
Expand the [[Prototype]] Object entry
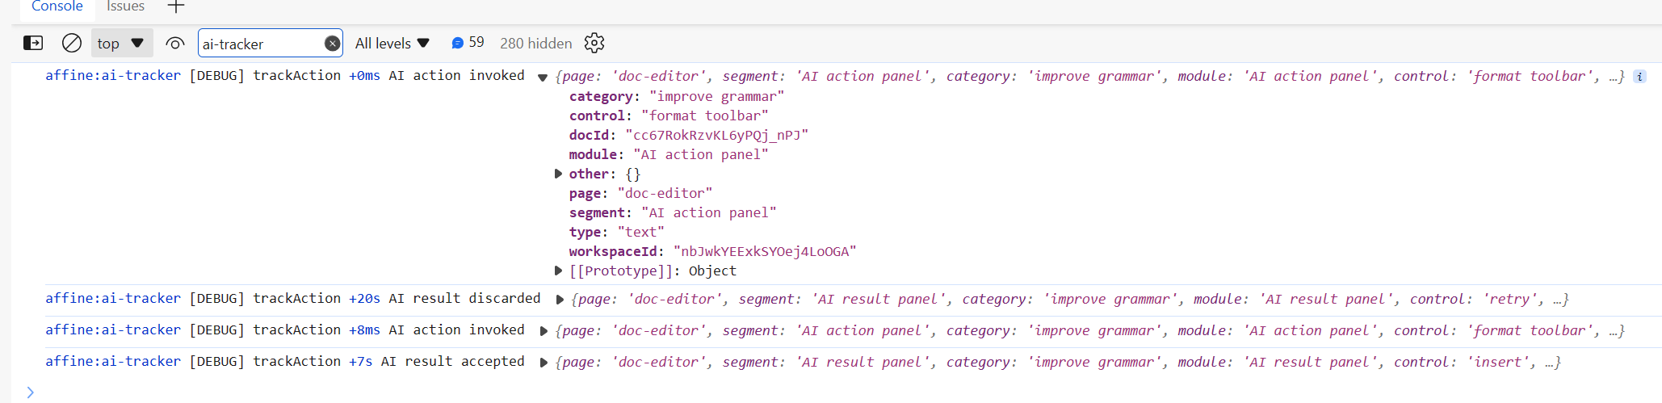558,271
